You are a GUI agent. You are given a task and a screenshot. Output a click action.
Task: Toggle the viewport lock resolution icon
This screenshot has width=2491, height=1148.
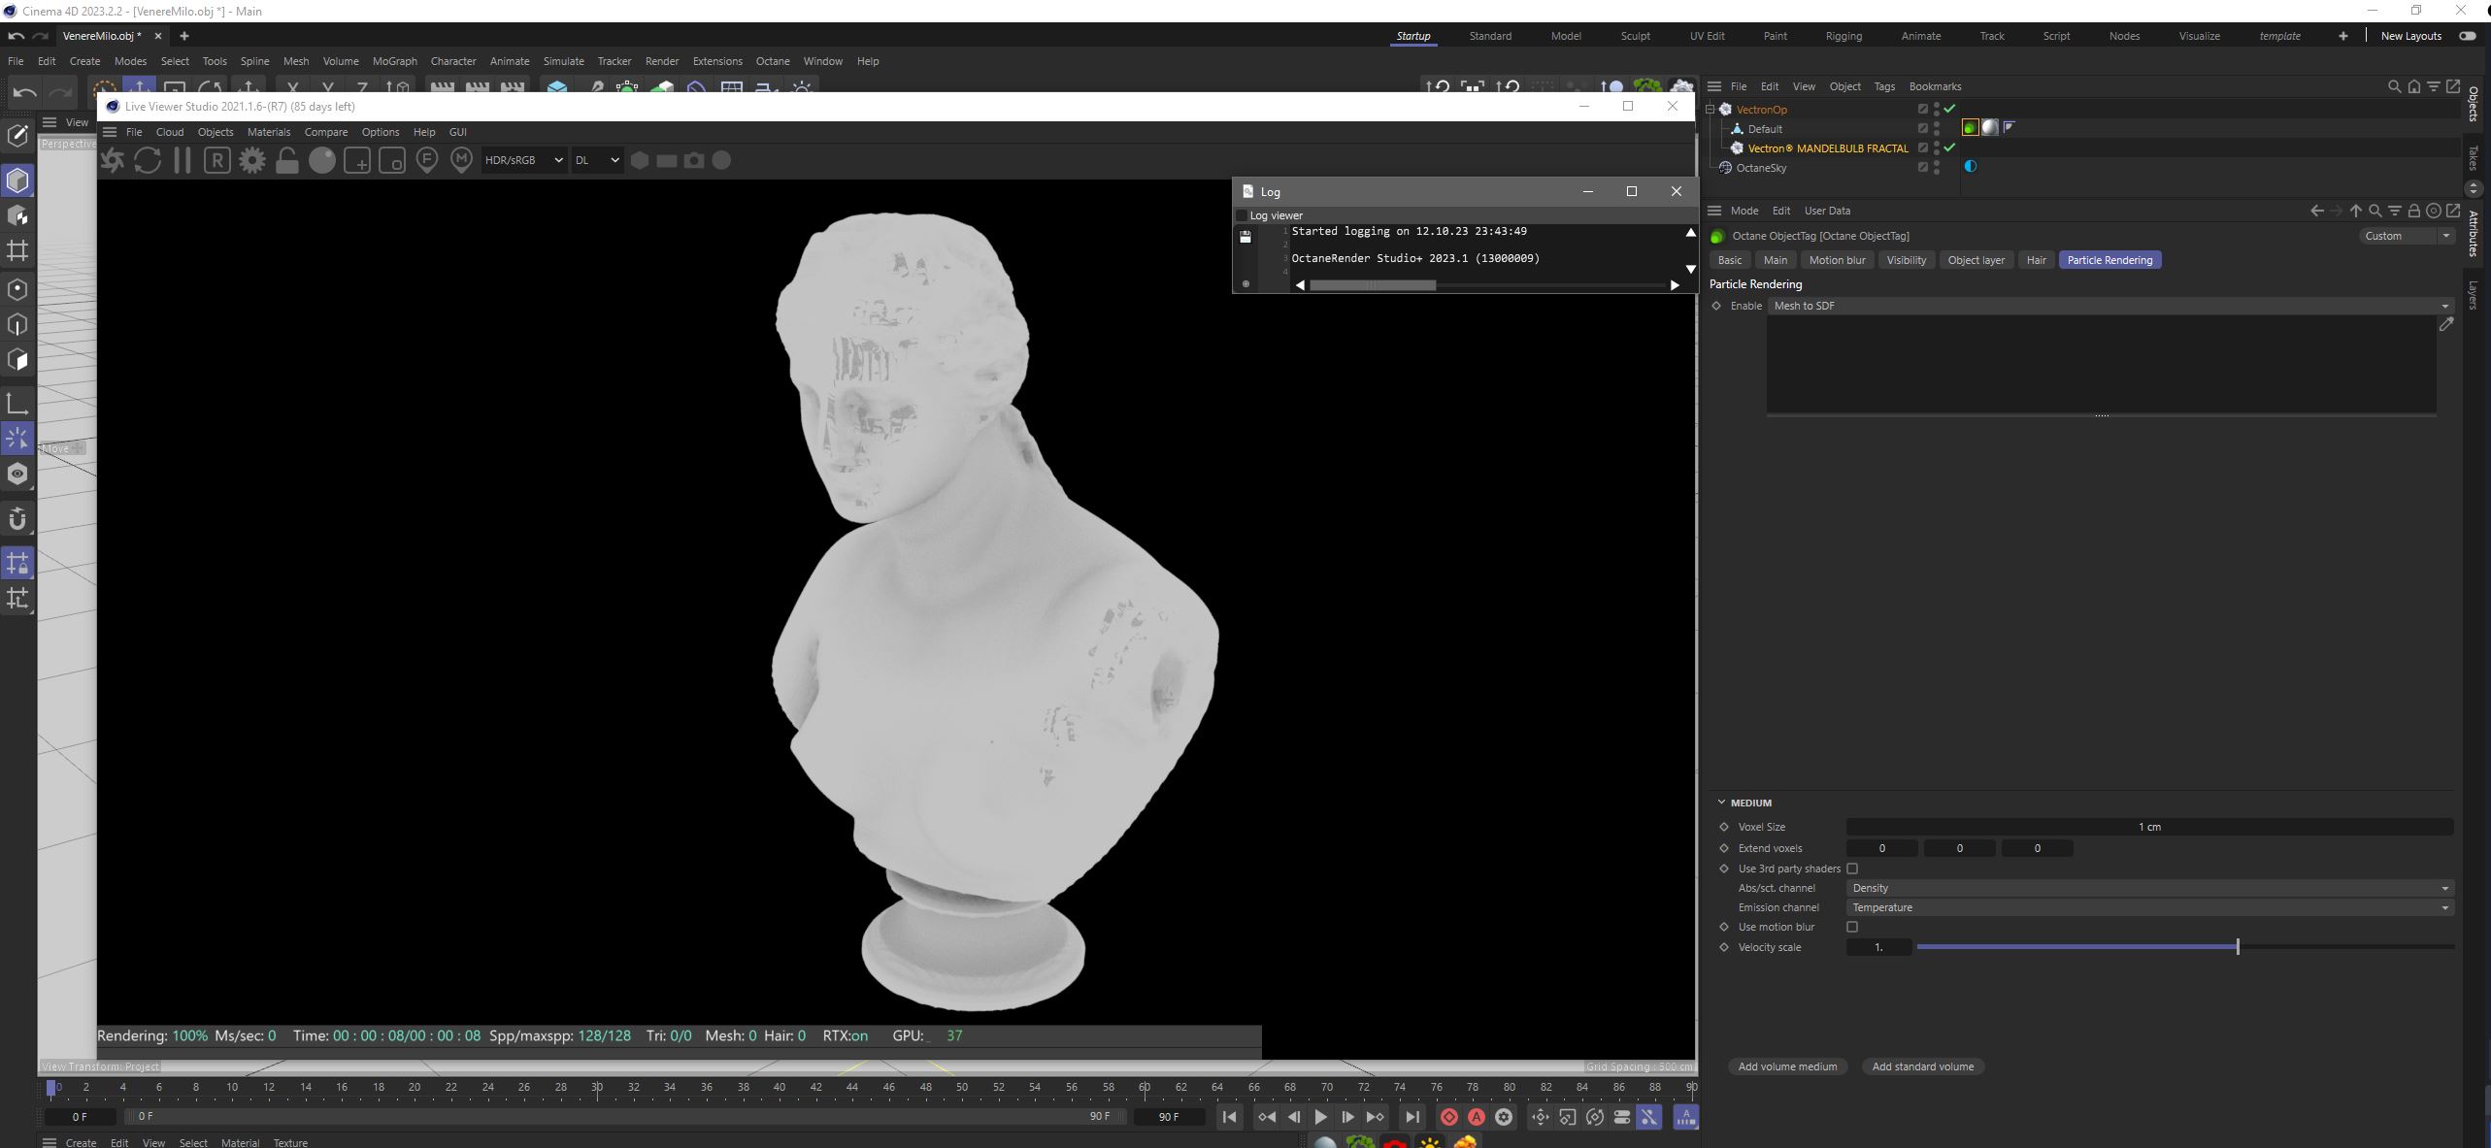(287, 160)
